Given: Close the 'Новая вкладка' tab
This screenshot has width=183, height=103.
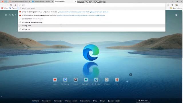Looking at the screenshot, I should point(75,1).
